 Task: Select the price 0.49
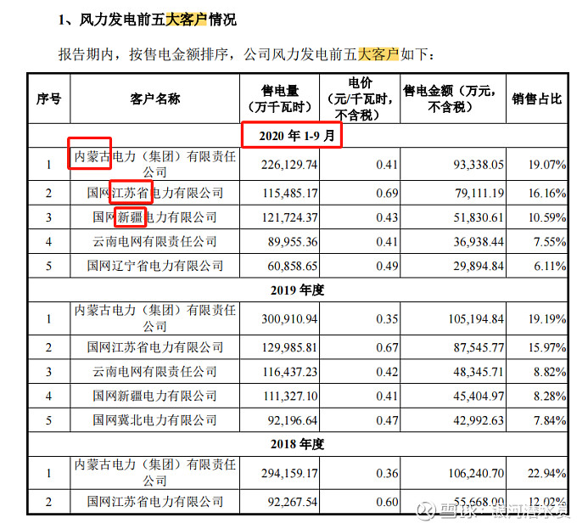tap(387, 267)
